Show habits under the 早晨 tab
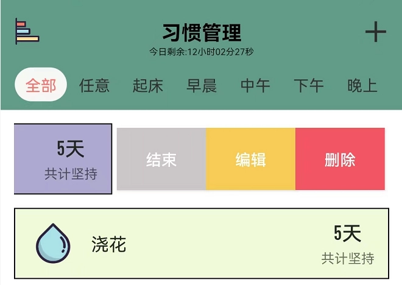 tap(202, 85)
